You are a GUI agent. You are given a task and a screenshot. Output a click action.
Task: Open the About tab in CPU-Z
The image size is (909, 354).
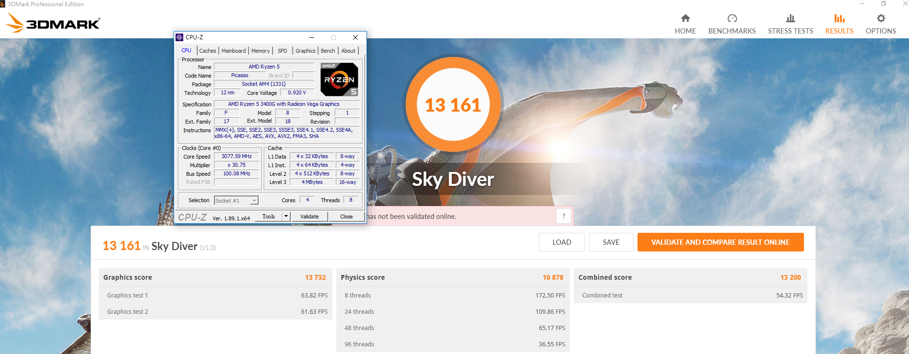coord(348,51)
